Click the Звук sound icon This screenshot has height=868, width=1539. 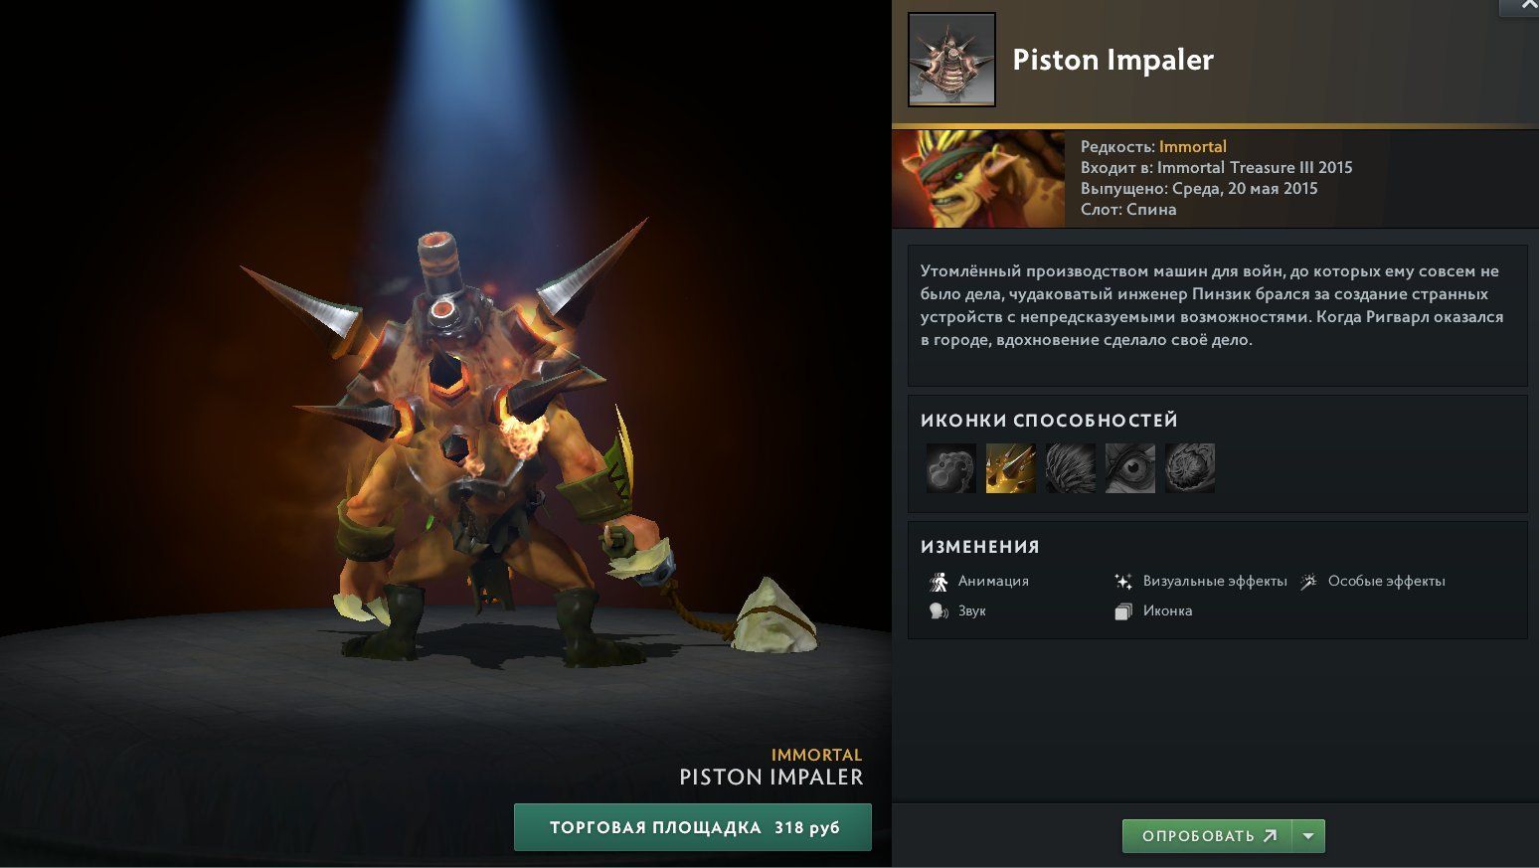click(x=939, y=611)
